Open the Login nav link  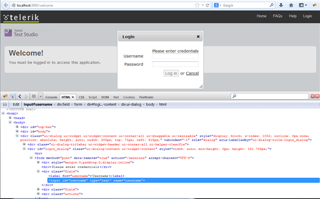pos(307,16)
